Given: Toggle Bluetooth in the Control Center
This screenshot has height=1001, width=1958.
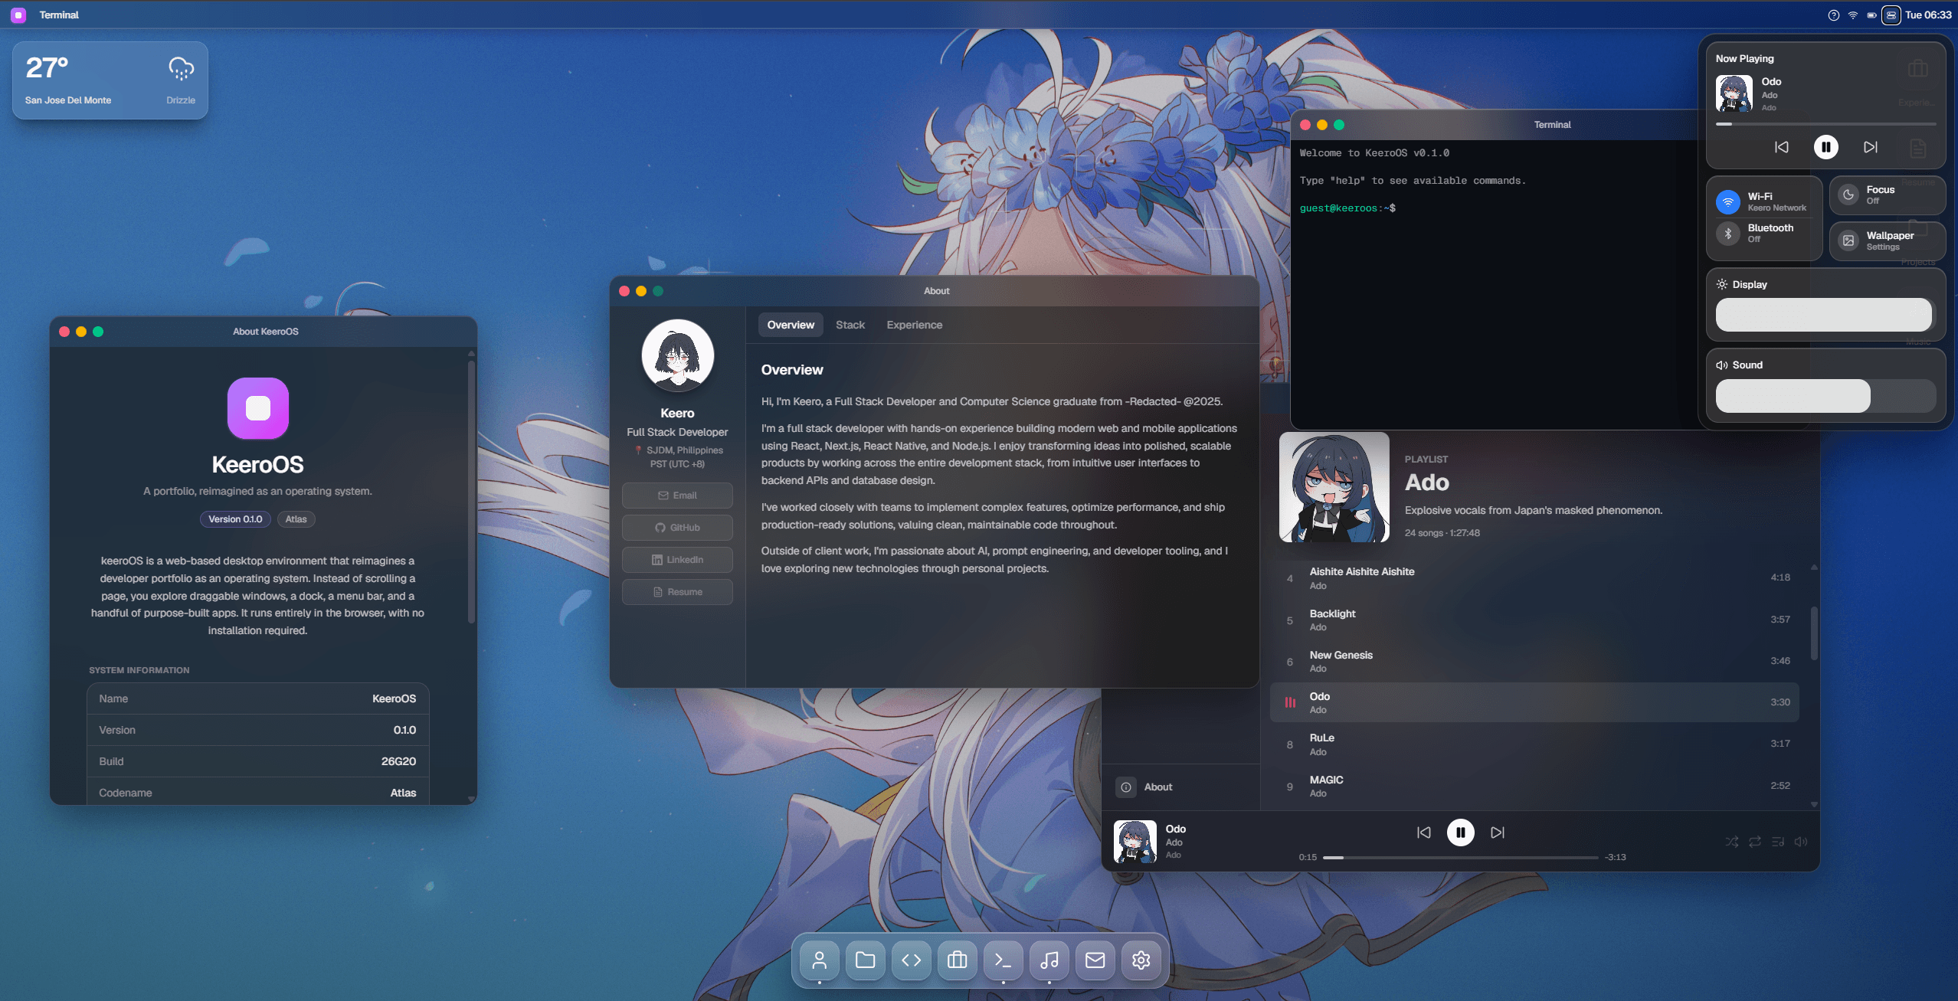Looking at the screenshot, I should click(1727, 234).
